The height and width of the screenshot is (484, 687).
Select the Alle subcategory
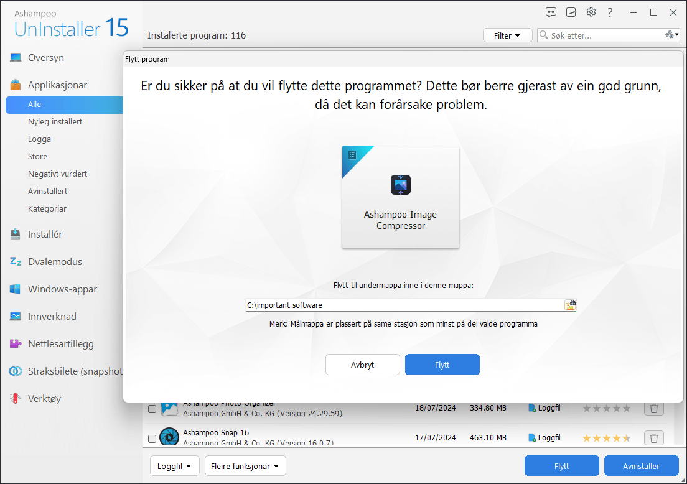point(64,105)
